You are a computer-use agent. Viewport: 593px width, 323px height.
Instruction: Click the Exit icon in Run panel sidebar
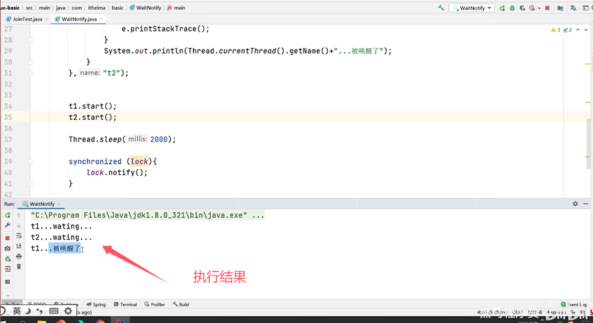coord(8,269)
